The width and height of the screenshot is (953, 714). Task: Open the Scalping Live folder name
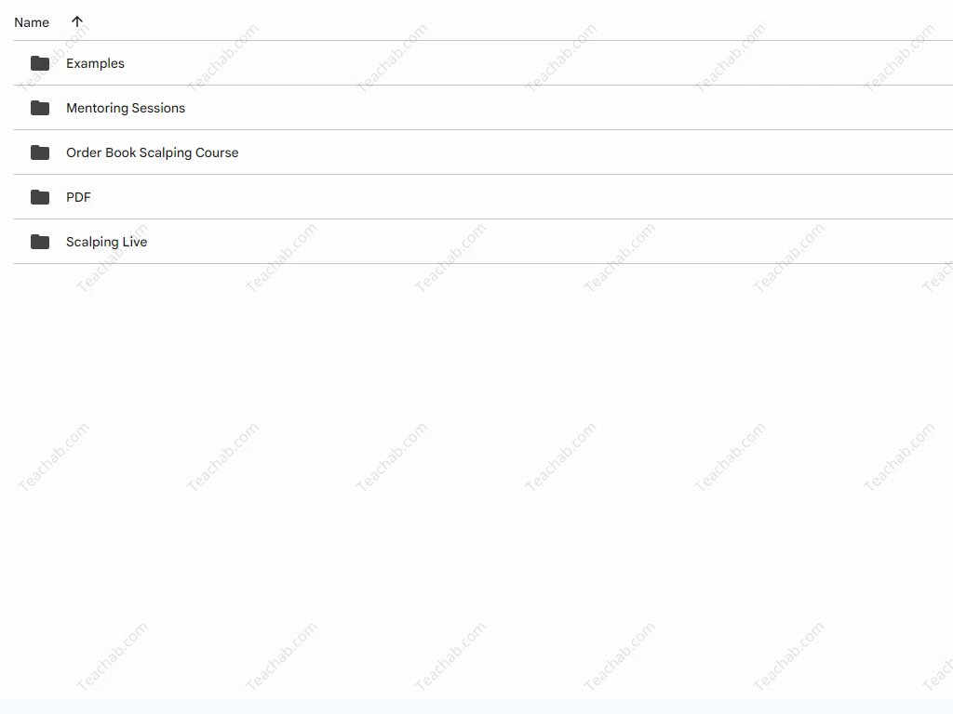(x=107, y=243)
